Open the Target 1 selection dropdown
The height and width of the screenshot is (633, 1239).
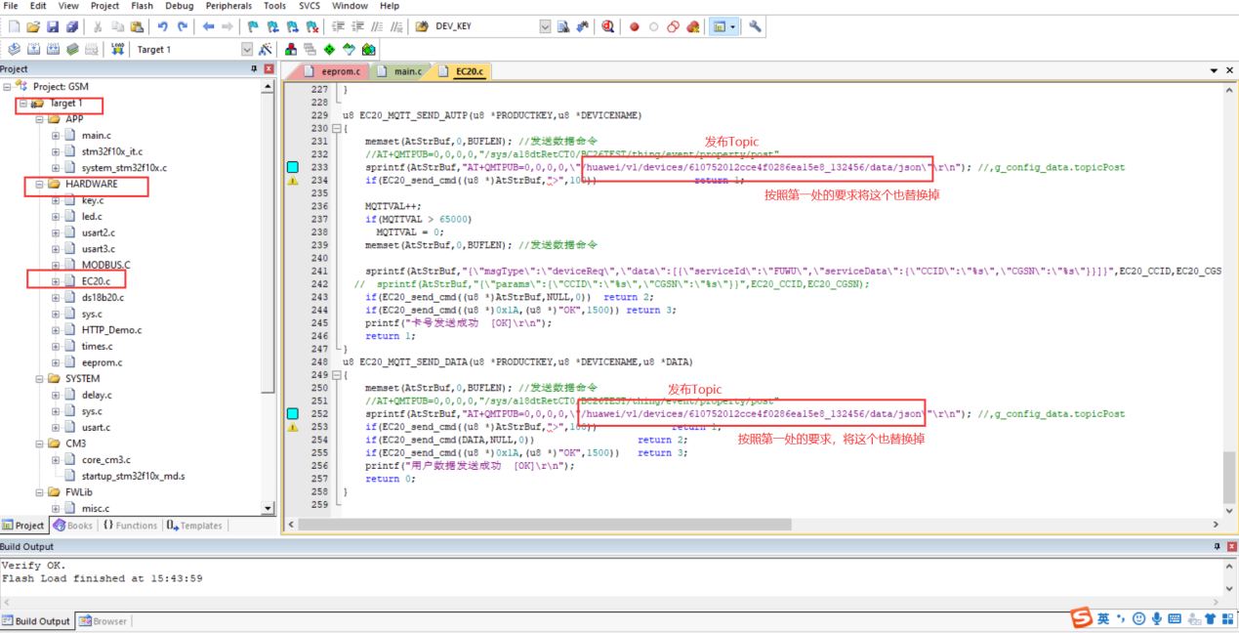pos(247,49)
